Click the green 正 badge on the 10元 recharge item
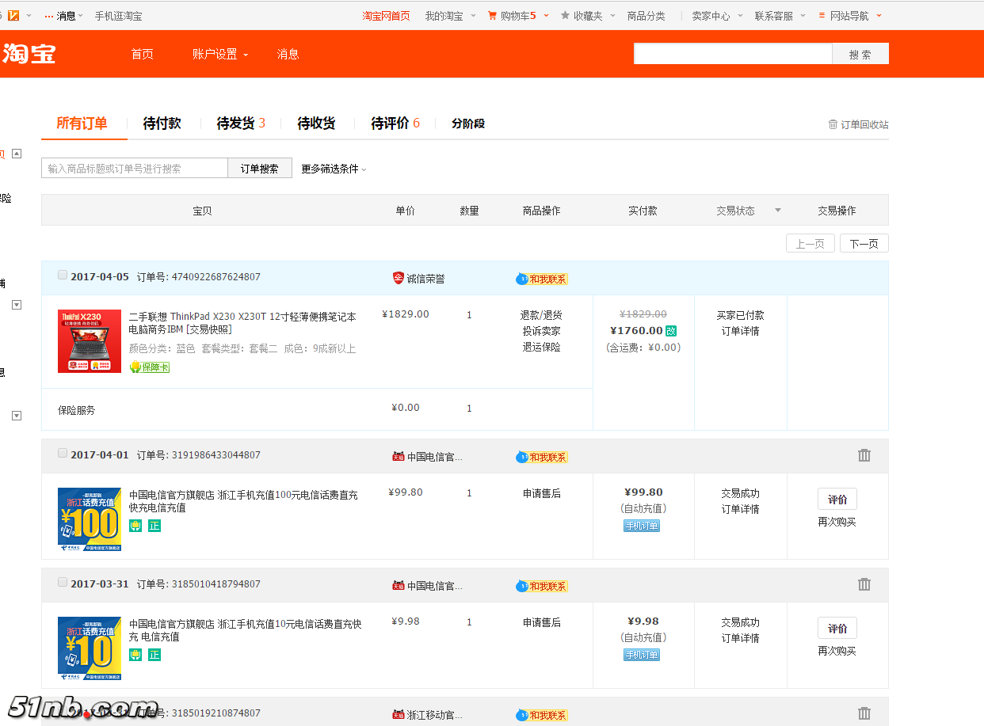Screen dimensions: 984x726 pos(154,655)
